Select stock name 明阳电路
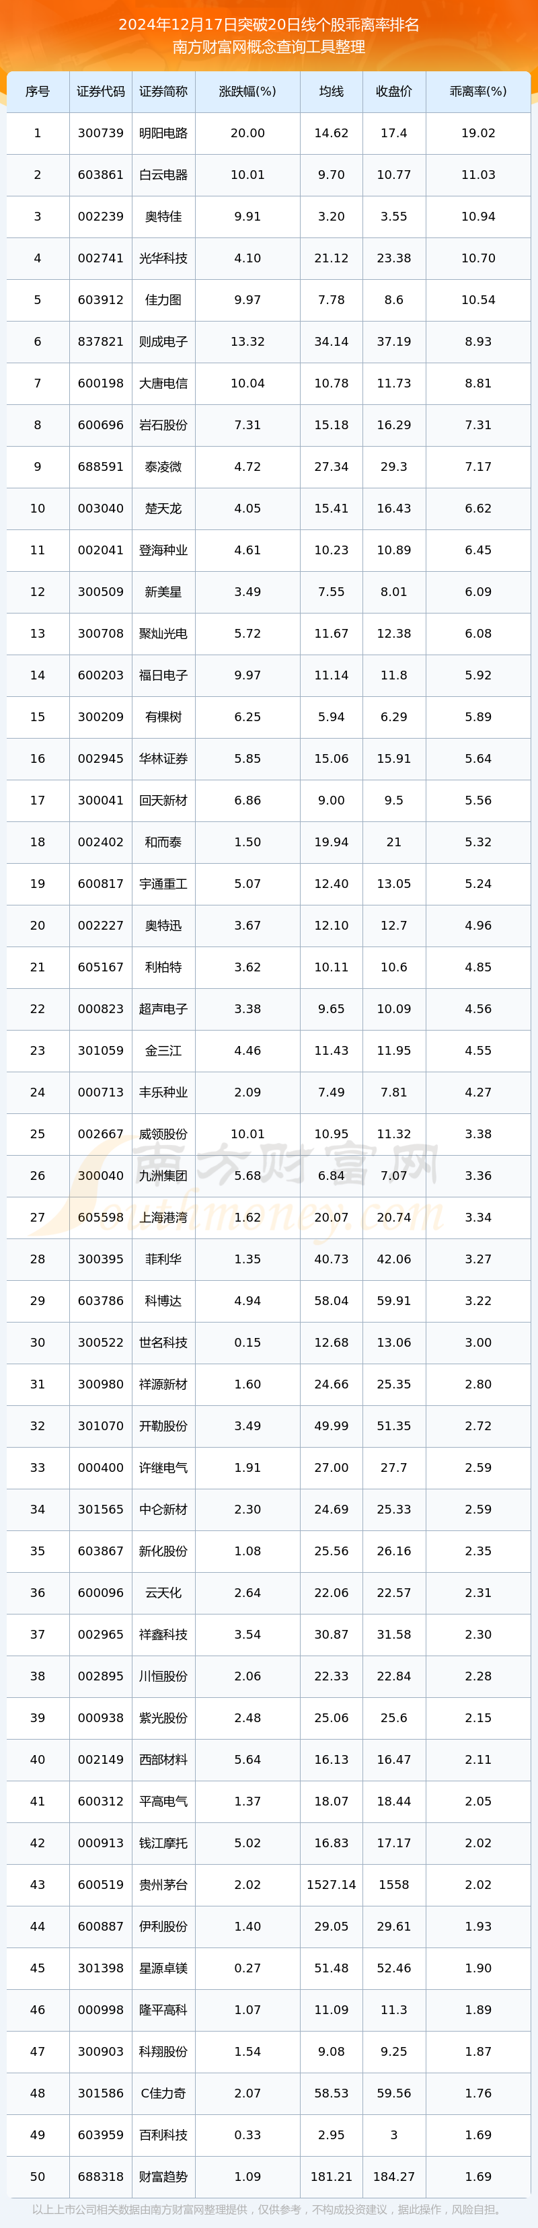This screenshot has height=2228, width=538. (x=163, y=133)
